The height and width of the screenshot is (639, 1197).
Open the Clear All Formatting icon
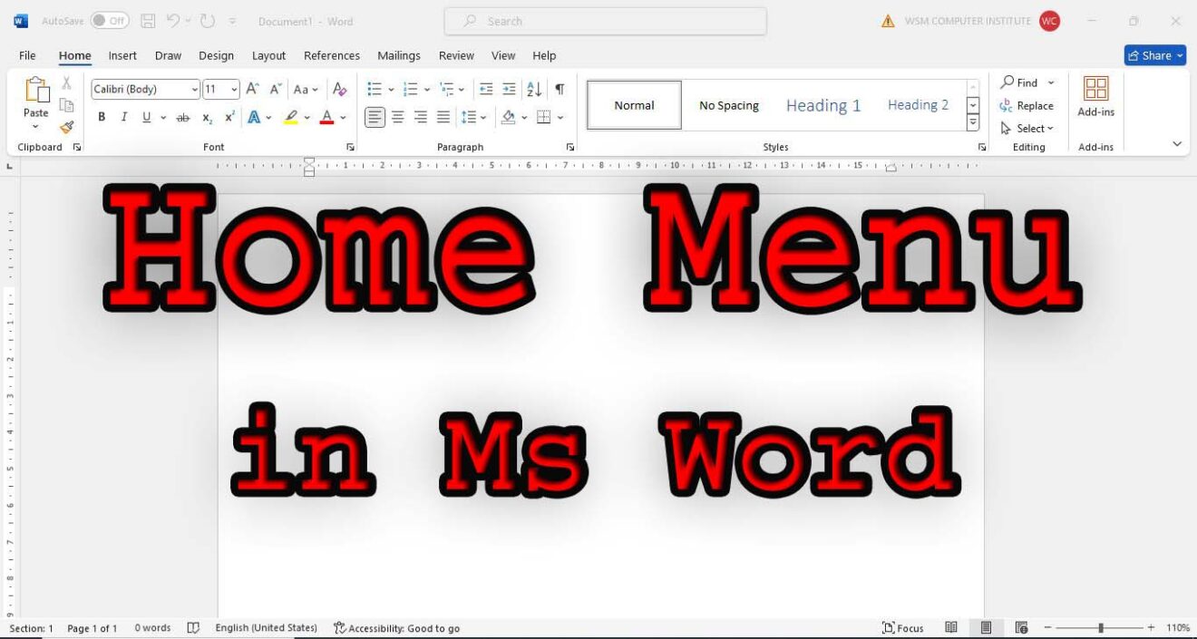point(340,89)
